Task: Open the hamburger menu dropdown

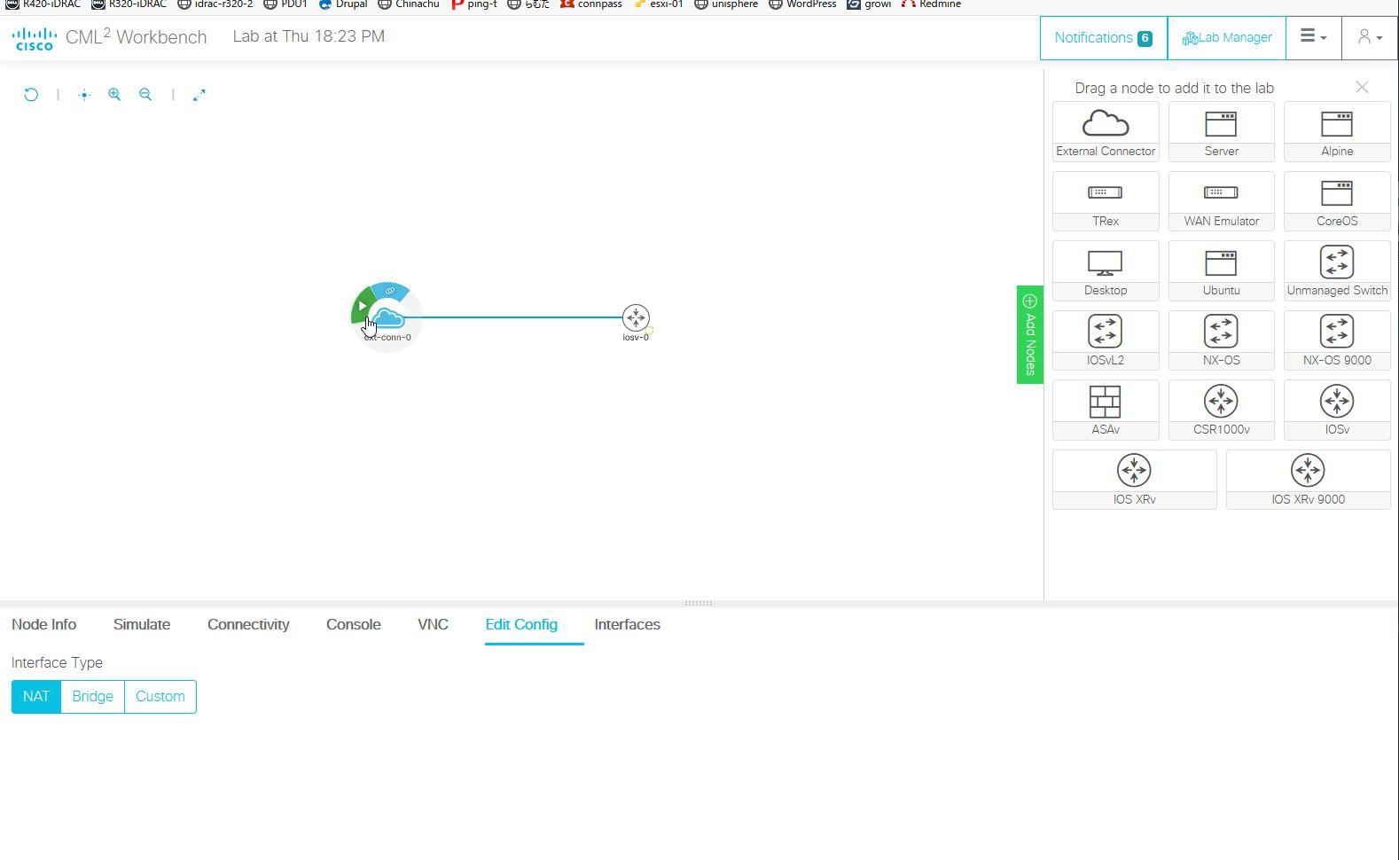Action: [x=1314, y=37]
